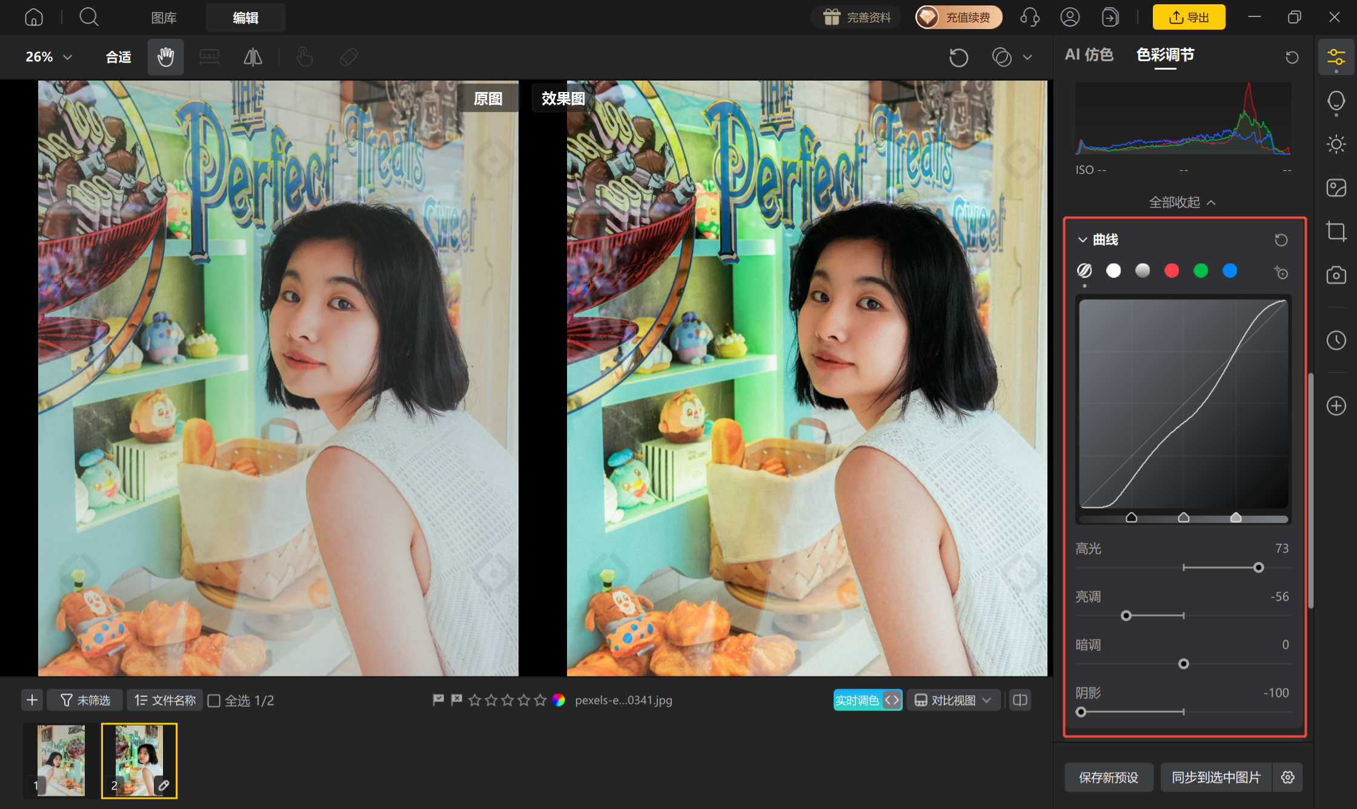1357x809 pixels.
Task: Activate the curve target point picker
Action: pos(1281,272)
